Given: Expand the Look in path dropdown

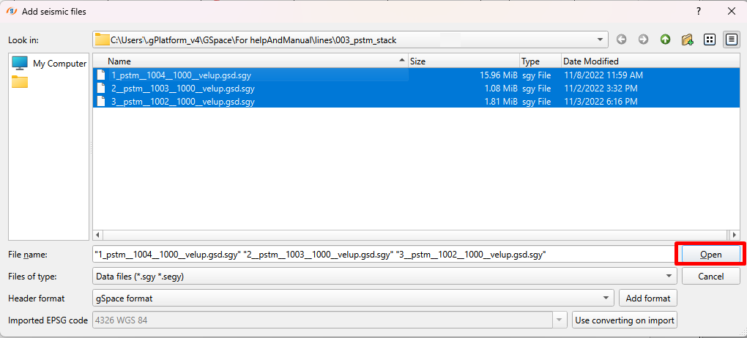Looking at the screenshot, I should coord(600,40).
